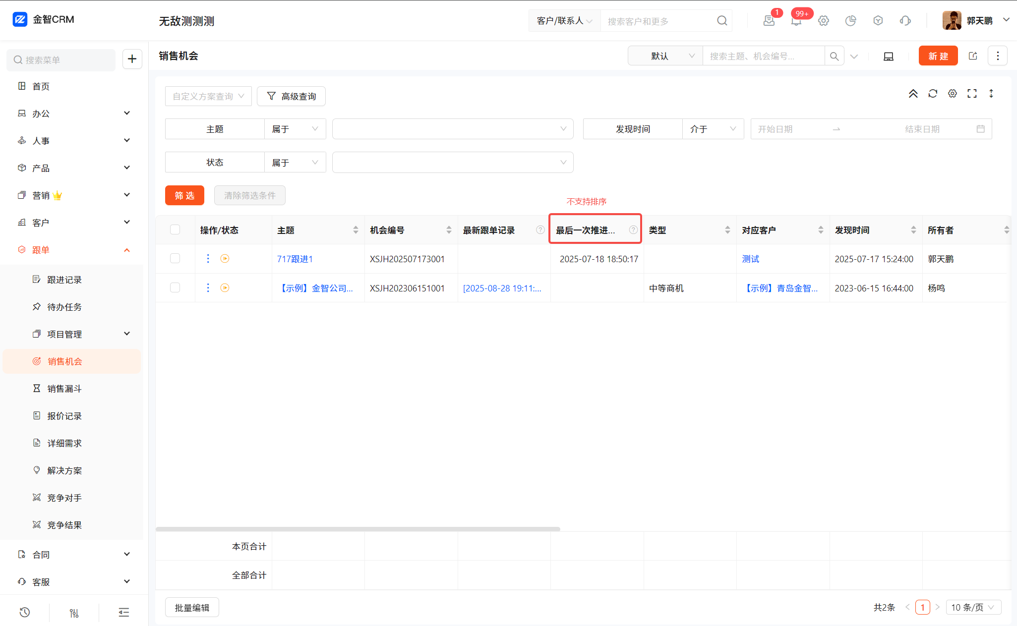Click the horizontal scrollbar under the table

click(x=358, y=529)
